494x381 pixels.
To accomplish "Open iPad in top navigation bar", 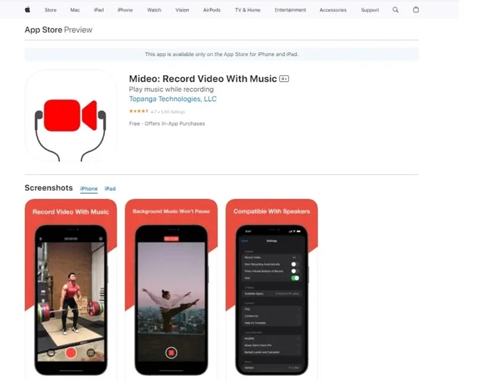I will (99, 10).
